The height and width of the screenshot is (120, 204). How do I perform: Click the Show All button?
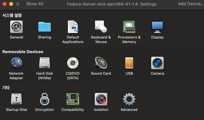[35, 4]
